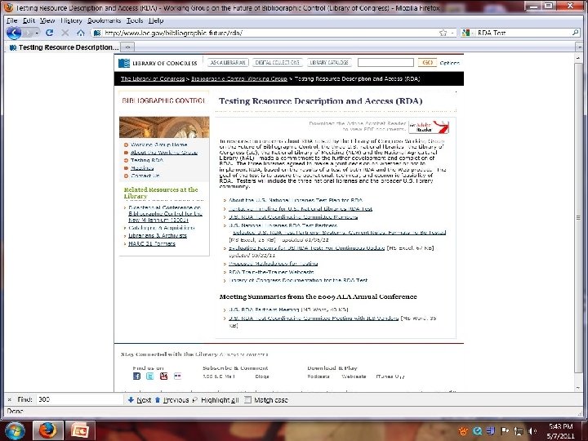Screen dimensions: 588x441
Task: Open the Library's YouTube icon
Action: pyautogui.click(x=164, y=376)
